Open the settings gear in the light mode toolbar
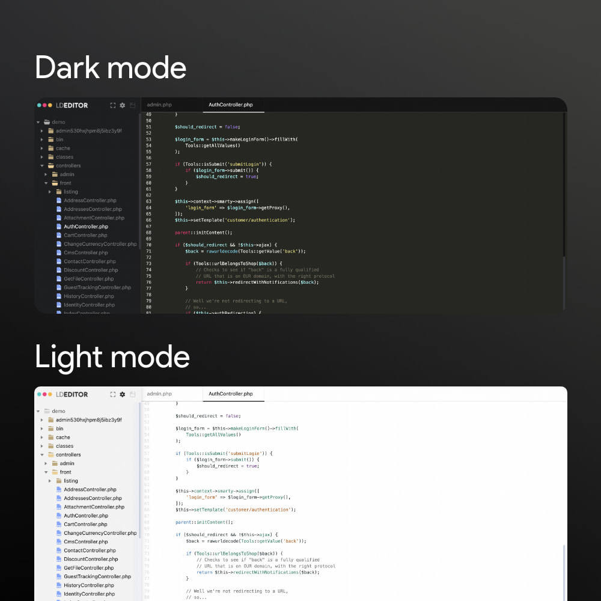The image size is (601, 601). pos(123,394)
